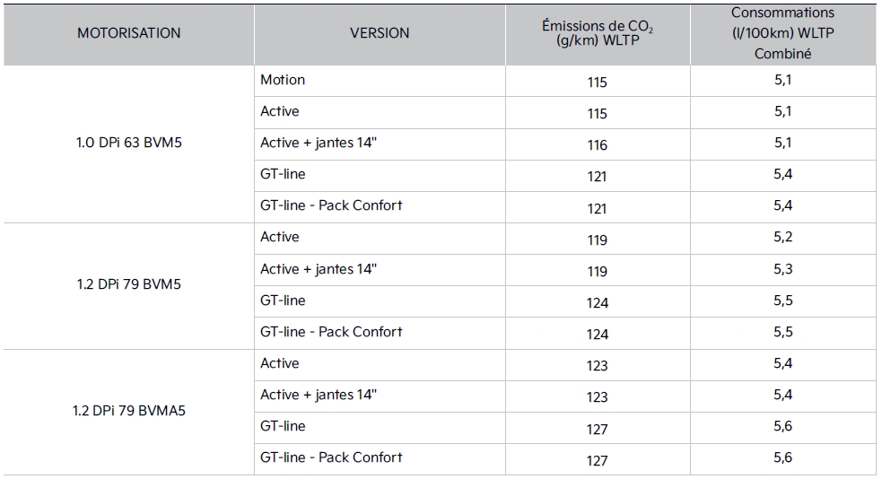Click GT-line - Pack Confort under 1.0 DPi 63 BVM5

(x=331, y=205)
